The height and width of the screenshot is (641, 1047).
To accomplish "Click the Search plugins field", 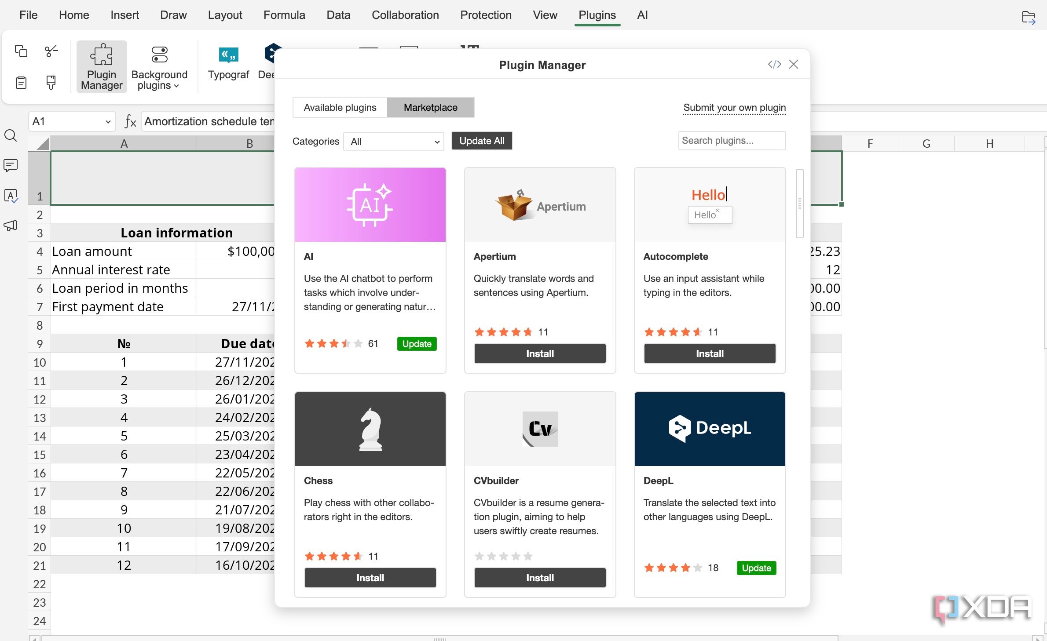I will pos(732,141).
